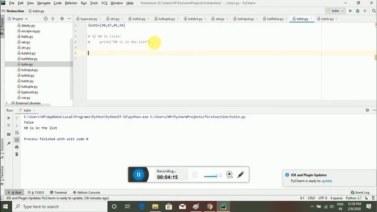Image resolution: width=377 pixels, height=212 pixels.
Task: Click the taskbar search box
Action: (59, 207)
